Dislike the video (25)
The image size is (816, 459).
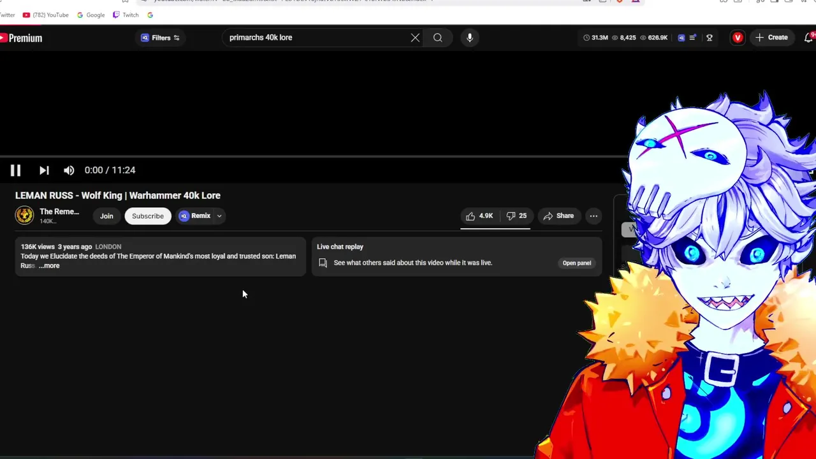tap(516, 216)
